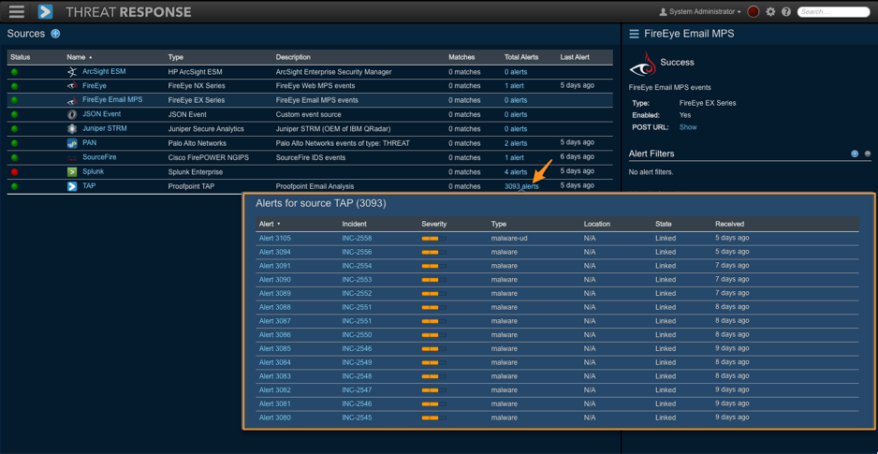Click the malware-ud type cell

[508, 238]
